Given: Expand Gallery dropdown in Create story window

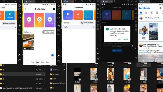Looking at the screenshot, I should click(x=28, y=32).
